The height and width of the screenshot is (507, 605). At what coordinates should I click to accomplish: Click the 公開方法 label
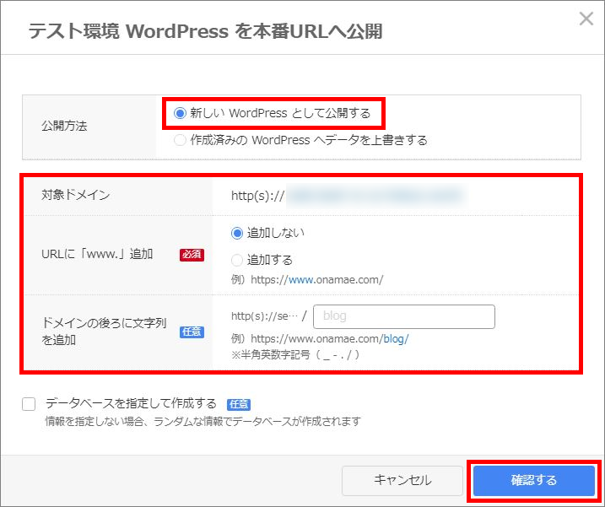tap(64, 126)
